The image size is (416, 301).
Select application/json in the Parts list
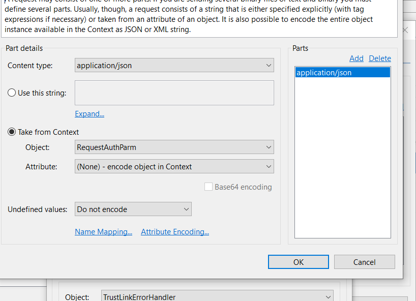point(342,72)
